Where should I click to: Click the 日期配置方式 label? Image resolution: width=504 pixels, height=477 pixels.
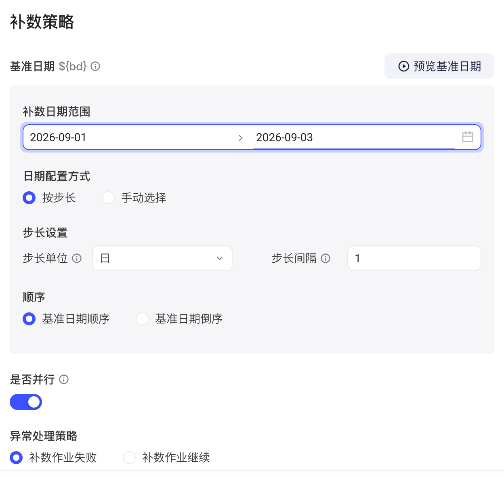tap(57, 176)
